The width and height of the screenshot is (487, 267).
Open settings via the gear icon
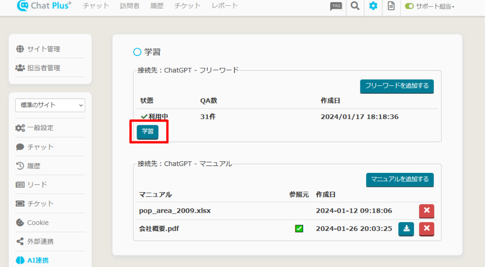[x=373, y=6]
